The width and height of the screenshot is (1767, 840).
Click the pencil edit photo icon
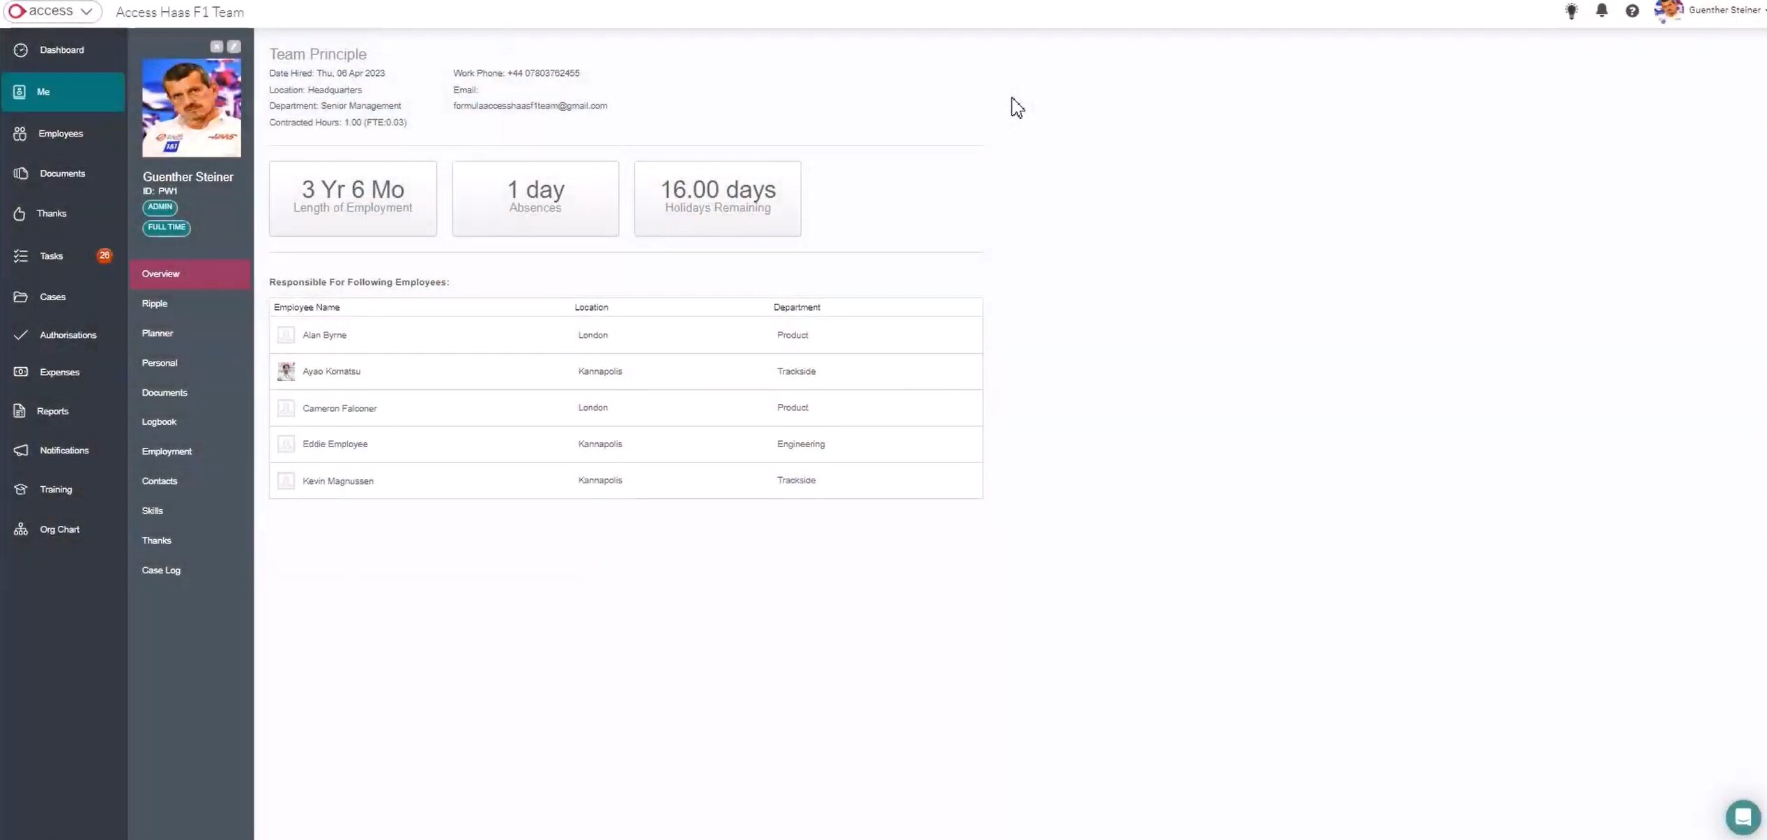234,47
